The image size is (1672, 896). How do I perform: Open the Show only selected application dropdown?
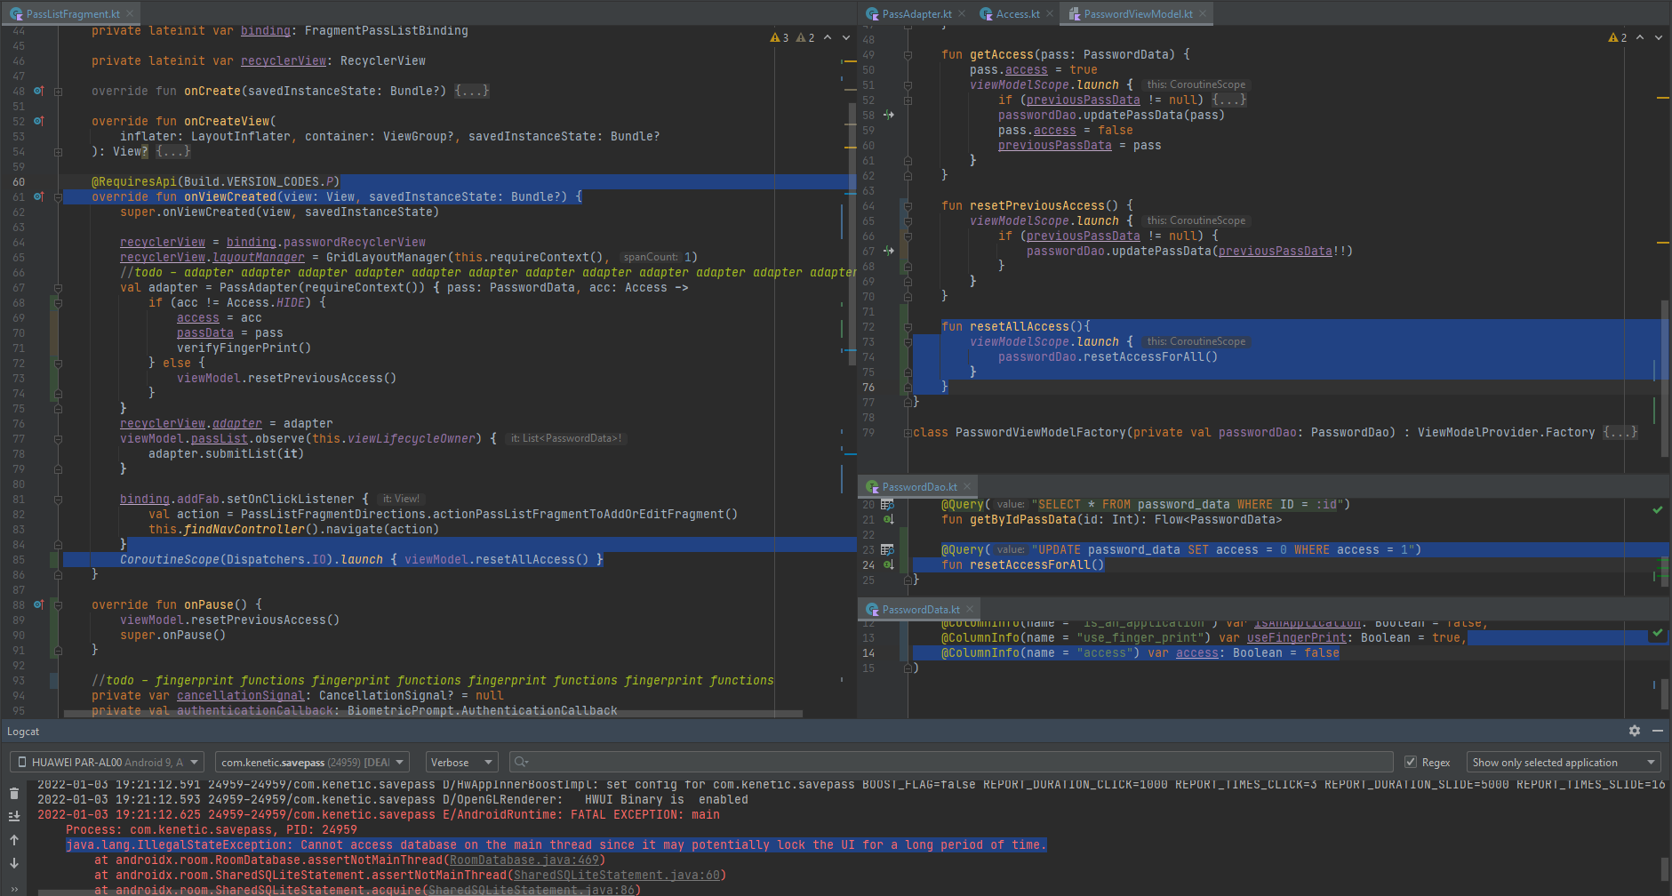(1564, 762)
